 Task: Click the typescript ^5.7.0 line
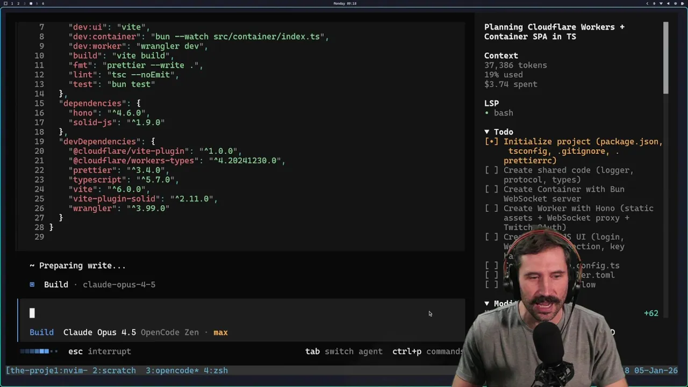[124, 180]
